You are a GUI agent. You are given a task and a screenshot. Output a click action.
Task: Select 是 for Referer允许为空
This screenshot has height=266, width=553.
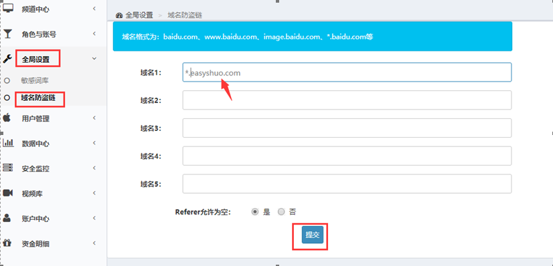pos(254,212)
